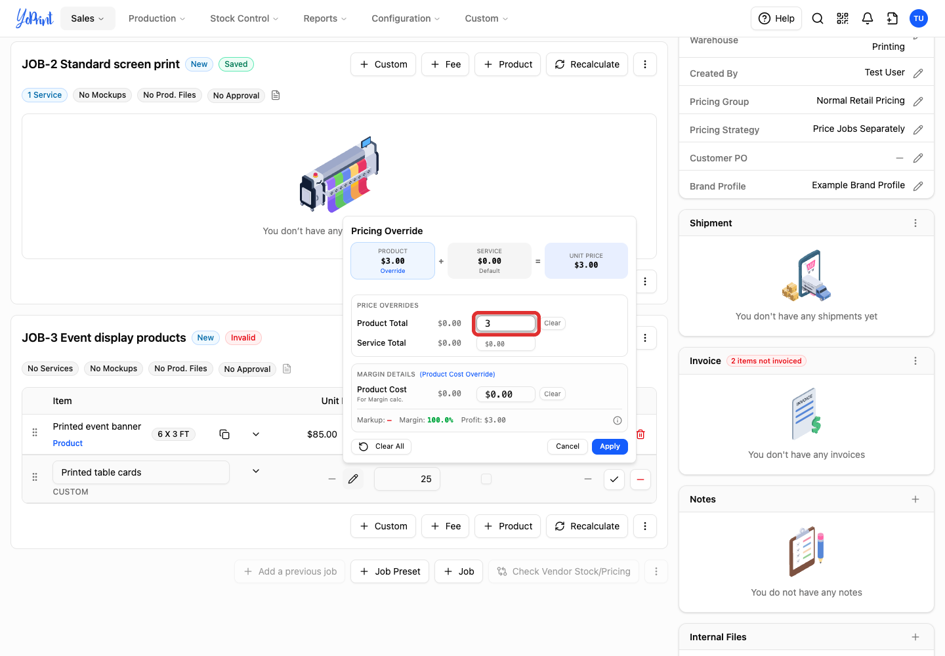Click Clear All in pricing override

click(381, 447)
